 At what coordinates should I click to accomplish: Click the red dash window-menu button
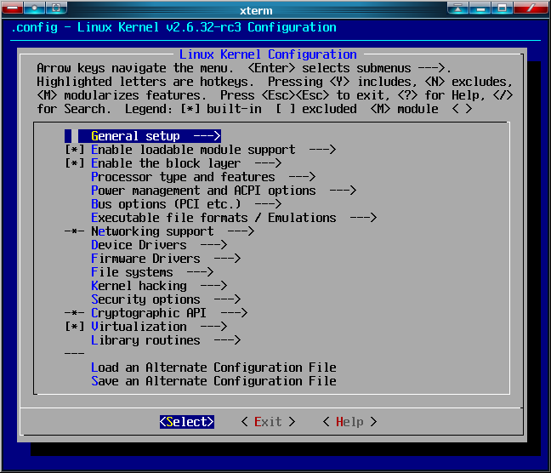(12, 8)
